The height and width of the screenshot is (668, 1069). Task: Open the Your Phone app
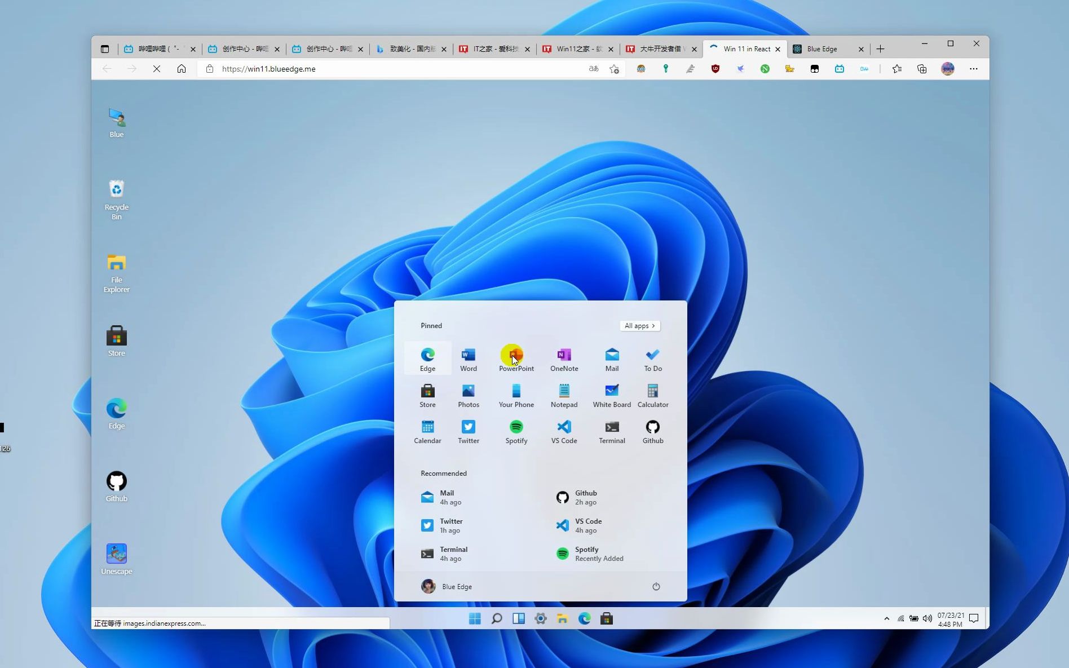point(516,395)
